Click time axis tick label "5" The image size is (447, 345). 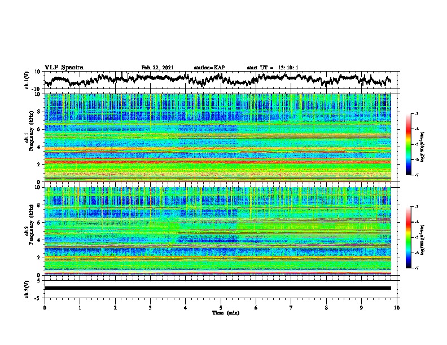221,308
